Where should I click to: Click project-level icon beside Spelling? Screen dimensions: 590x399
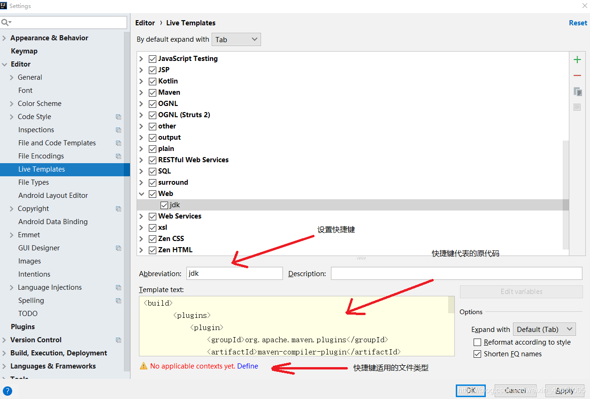(x=118, y=301)
